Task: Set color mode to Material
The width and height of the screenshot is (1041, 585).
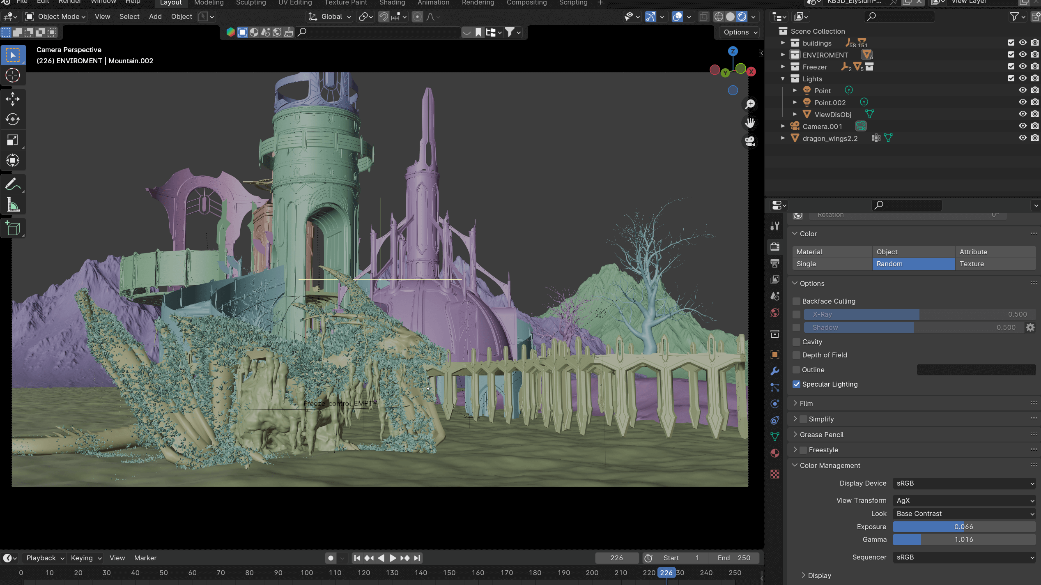Action: 832,252
